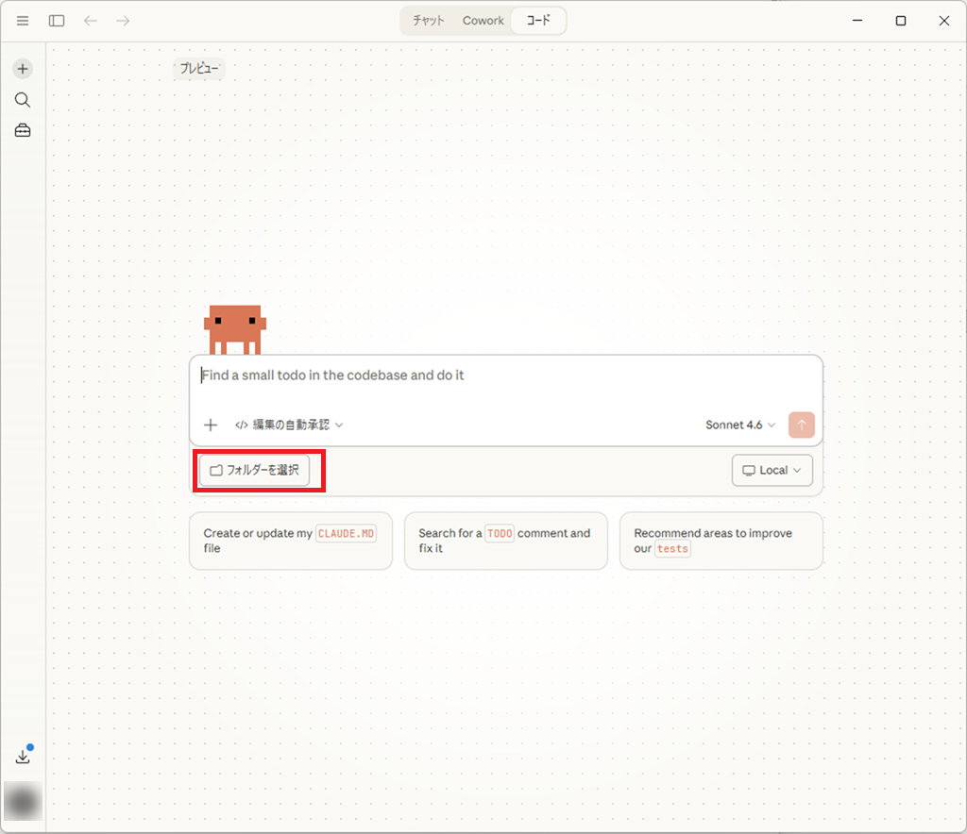Toggle the sidebar panel icon
This screenshot has width=967, height=834.
click(57, 21)
